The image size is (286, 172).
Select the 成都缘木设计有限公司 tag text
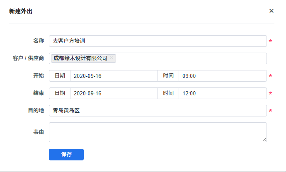tap(80, 58)
